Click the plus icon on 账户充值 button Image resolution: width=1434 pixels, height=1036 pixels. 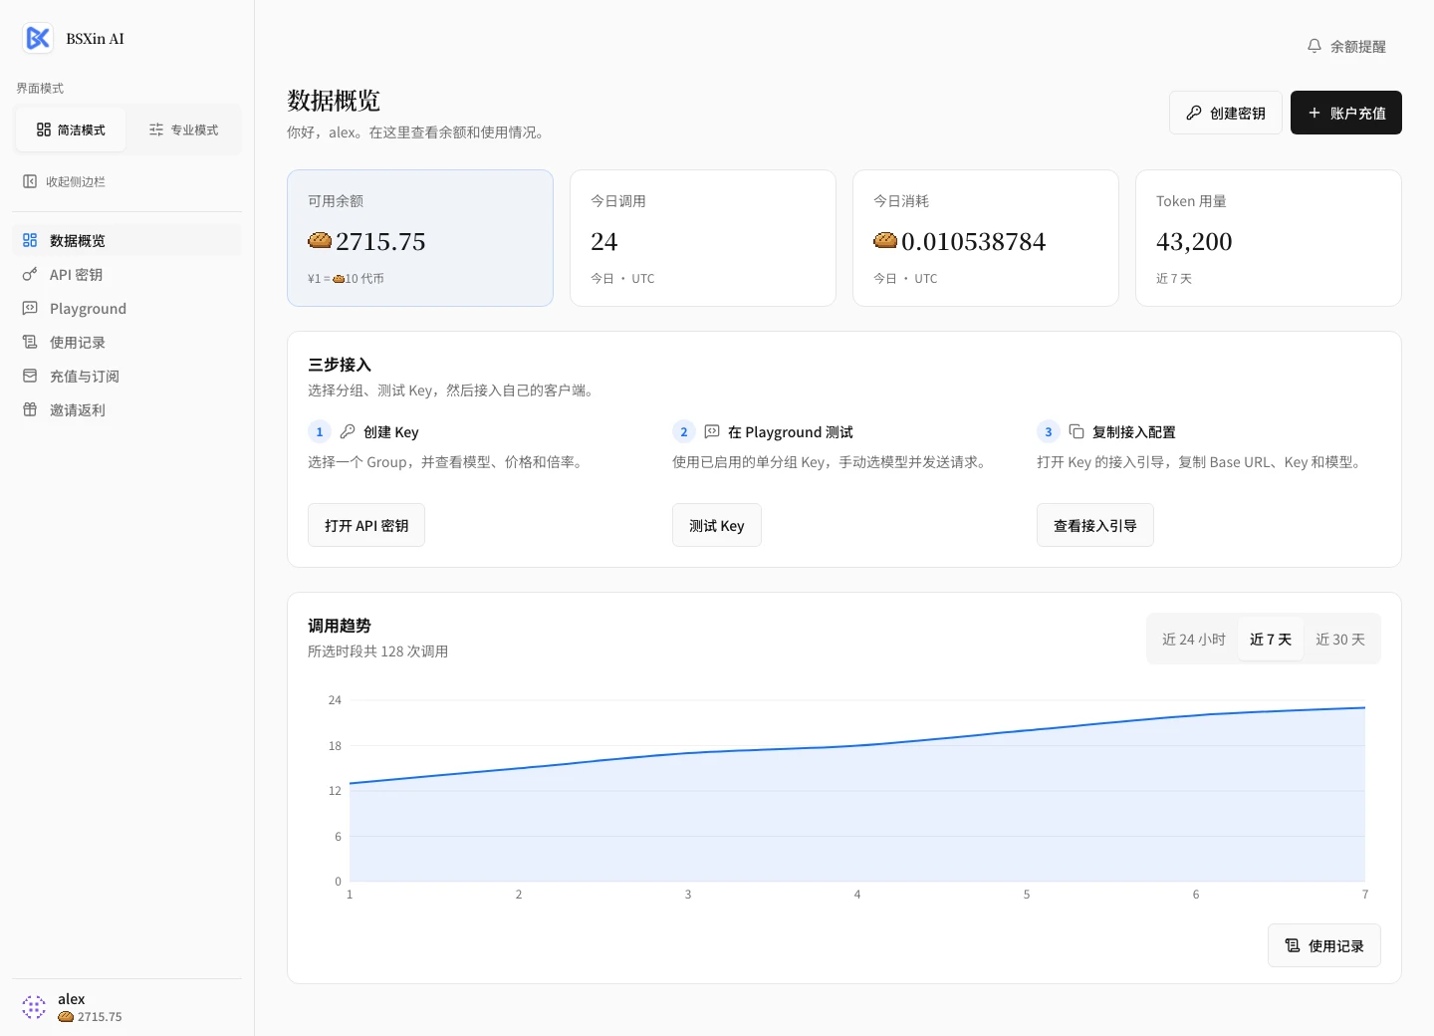[x=1314, y=113]
